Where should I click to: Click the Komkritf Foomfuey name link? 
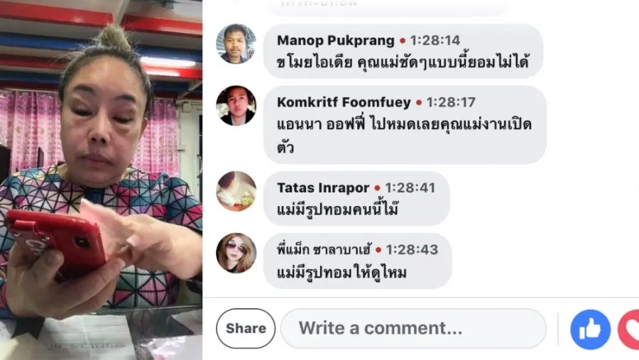tap(344, 102)
